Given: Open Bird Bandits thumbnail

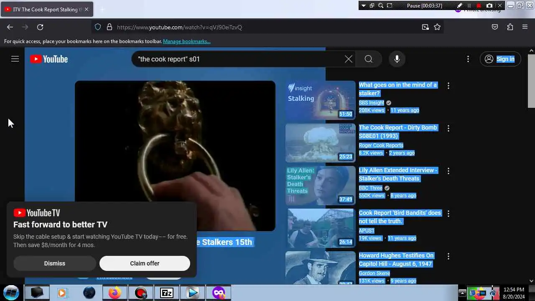Looking at the screenshot, I should (321, 228).
